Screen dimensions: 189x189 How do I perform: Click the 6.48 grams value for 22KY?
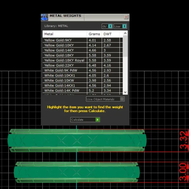pyautogui.click(x=92, y=65)
